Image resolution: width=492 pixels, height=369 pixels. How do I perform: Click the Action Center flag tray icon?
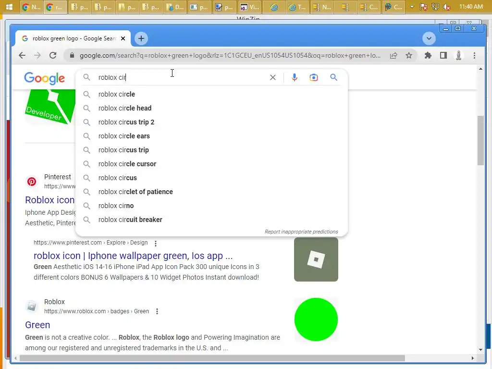click(424, 7)
